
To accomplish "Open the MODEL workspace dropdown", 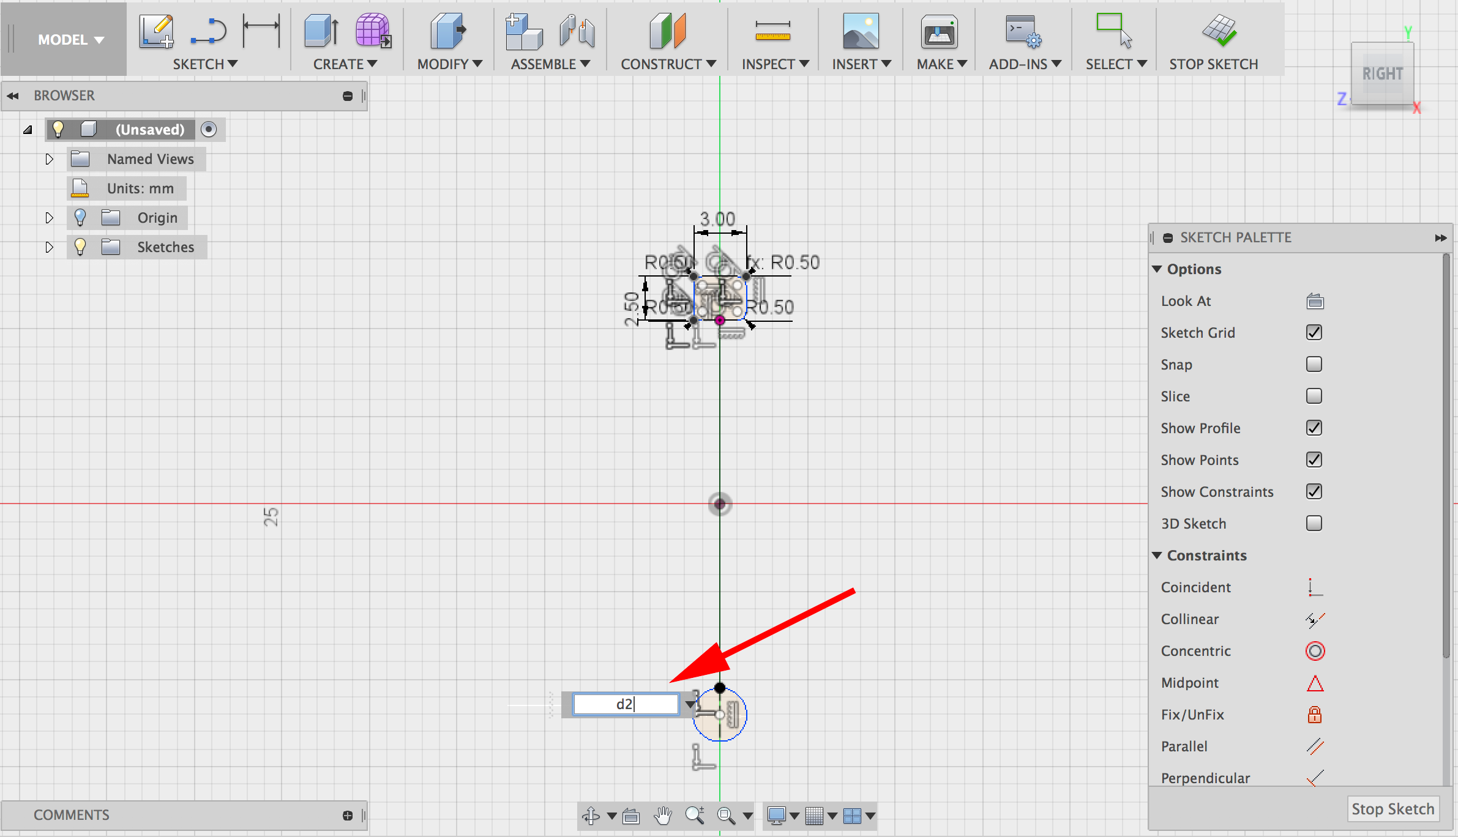I will point(70,40).
